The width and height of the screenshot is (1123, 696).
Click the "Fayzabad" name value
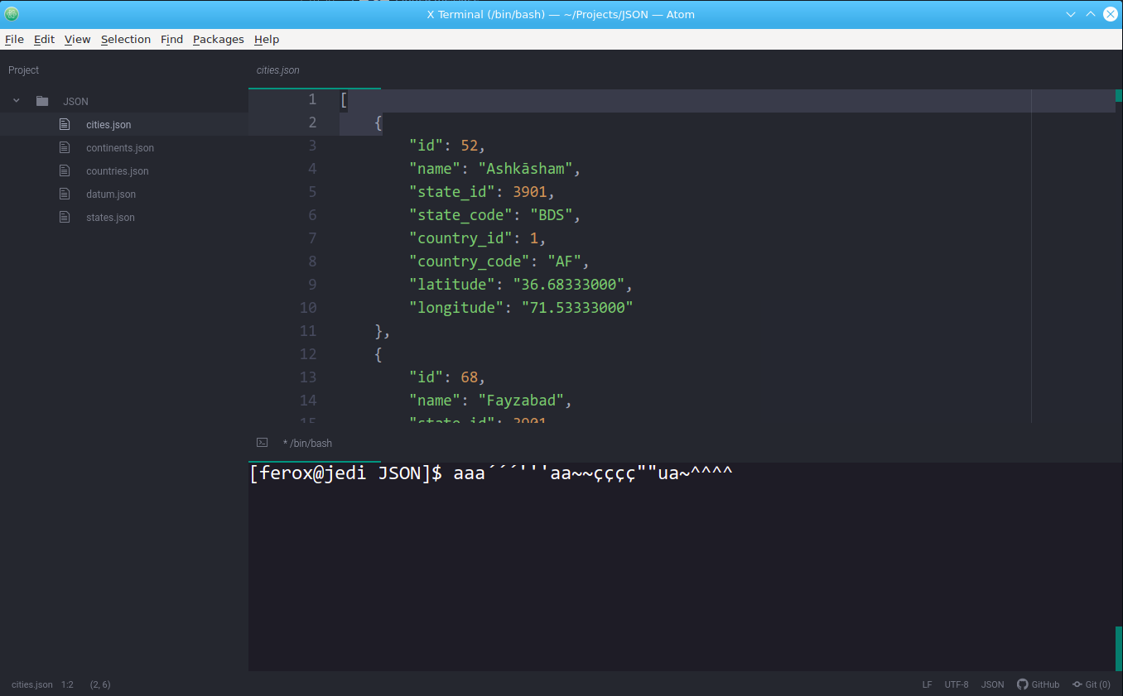pyautogui.click(x=522, y=401)
